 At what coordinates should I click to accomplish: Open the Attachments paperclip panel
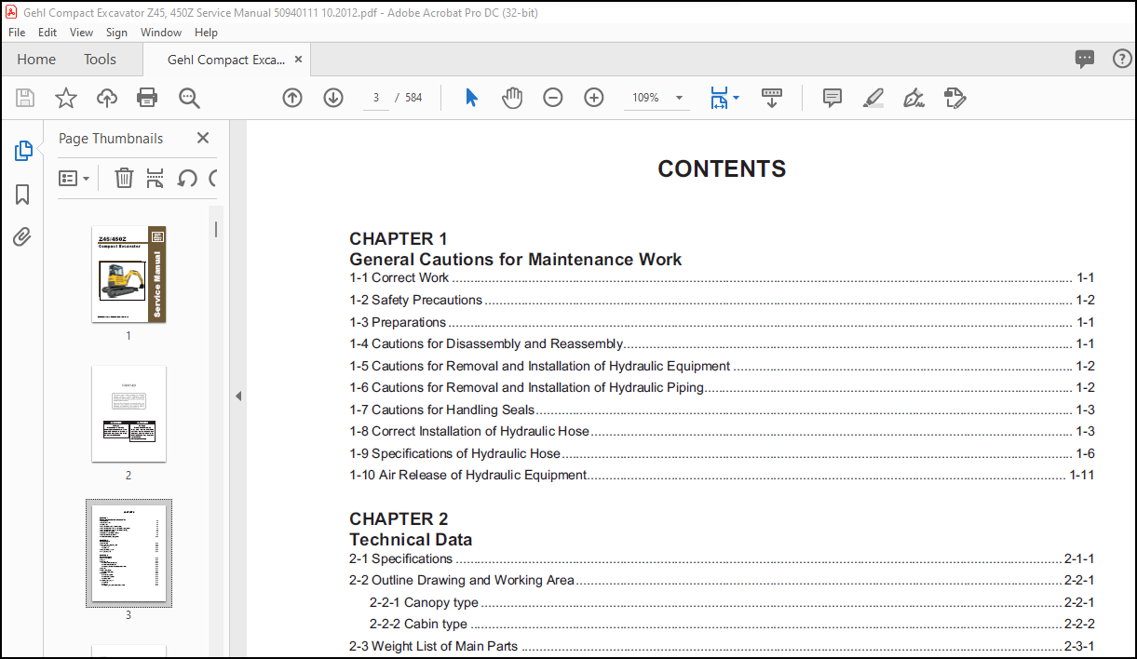(x=22, y=237)
